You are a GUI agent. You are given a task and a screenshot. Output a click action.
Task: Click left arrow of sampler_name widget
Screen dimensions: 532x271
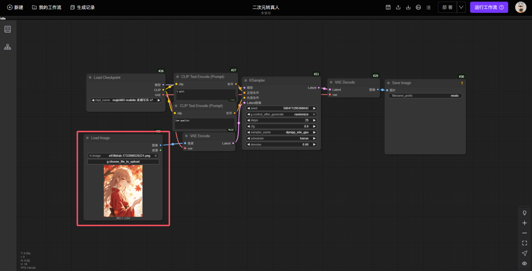[x=248, y=132]
